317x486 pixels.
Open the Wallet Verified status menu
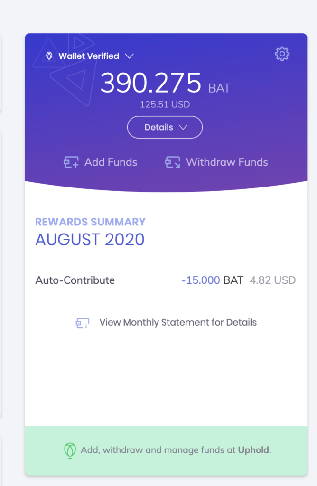pyautogui.click(x=90, y=56)
